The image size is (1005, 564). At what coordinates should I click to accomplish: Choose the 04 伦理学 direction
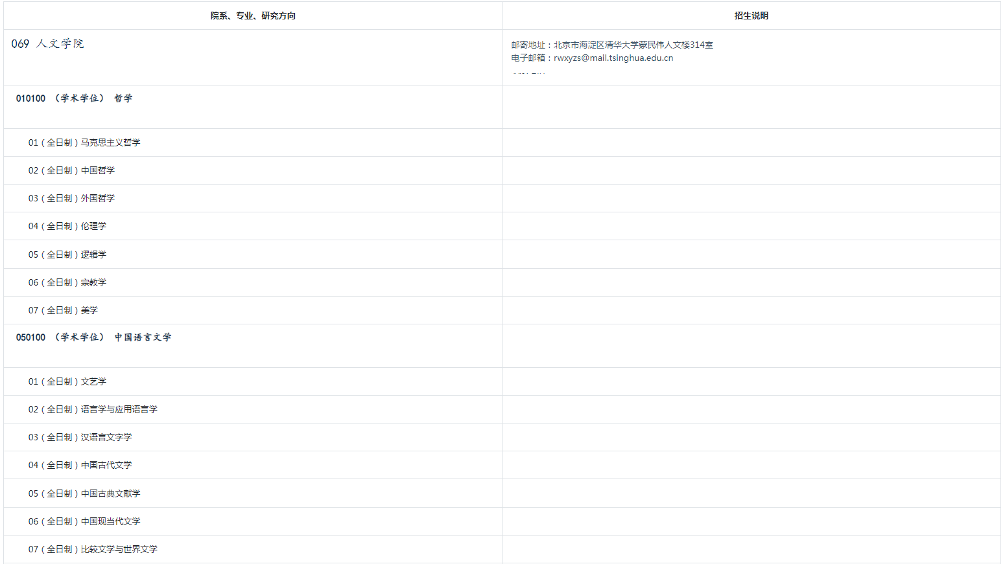[67, 226]
